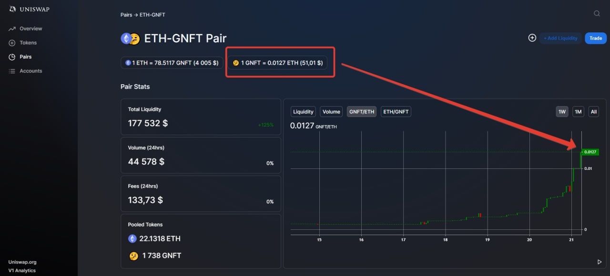The image size is (610, 276).
Task: Click the 1 ETH = 78.5117 GNFT price pill
Action: 172,63
